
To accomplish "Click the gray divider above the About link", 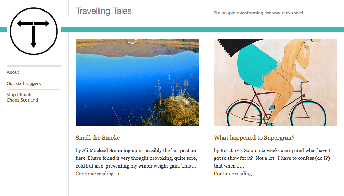I will click(x=34, y=66).
